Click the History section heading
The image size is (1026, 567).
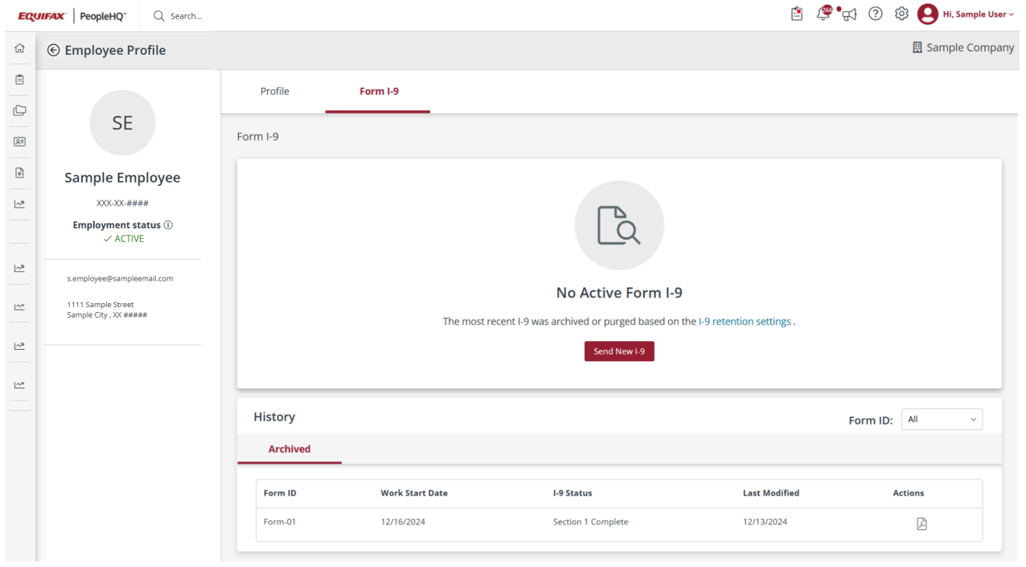[274, 417]
